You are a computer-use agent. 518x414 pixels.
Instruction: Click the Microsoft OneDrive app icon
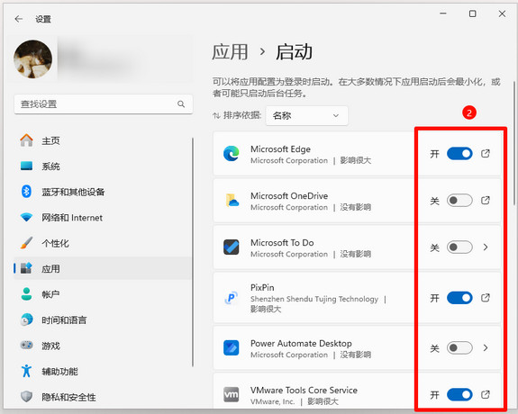pos(232,201)
